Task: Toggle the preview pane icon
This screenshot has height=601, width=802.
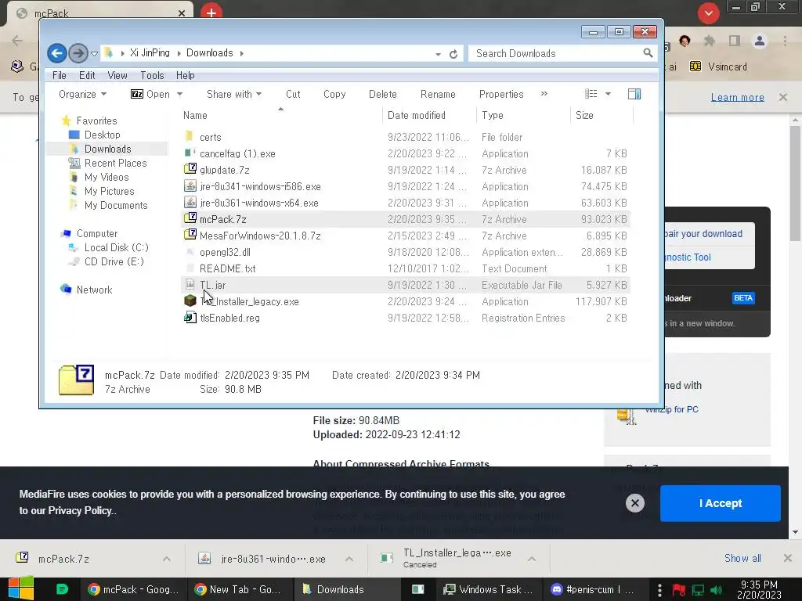Action: pos(634,94)
